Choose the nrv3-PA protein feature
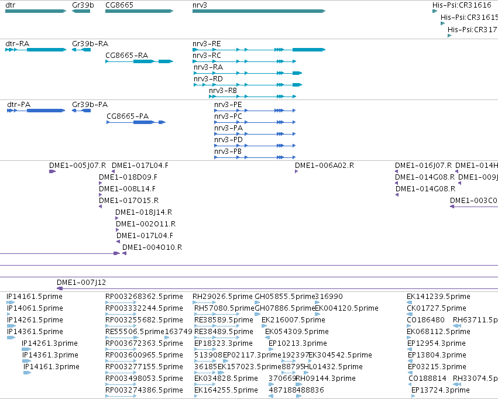The width and height of the screenshot is (498, 399). 255,134
